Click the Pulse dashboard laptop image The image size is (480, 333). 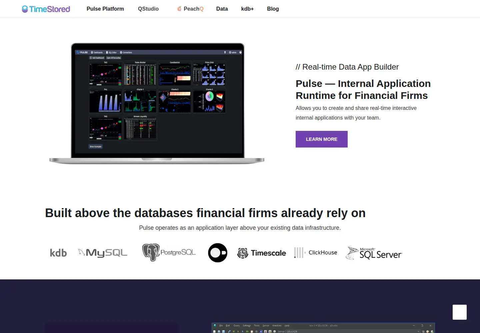point(157,104)
